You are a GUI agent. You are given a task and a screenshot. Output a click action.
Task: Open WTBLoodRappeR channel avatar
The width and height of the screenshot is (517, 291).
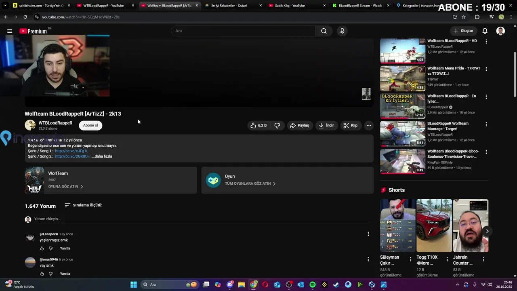[x=30, y=125]
